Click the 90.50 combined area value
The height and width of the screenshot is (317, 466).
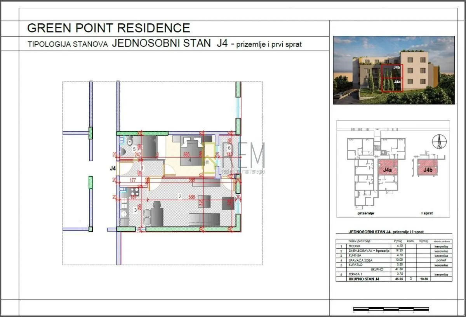coord(424,279)
